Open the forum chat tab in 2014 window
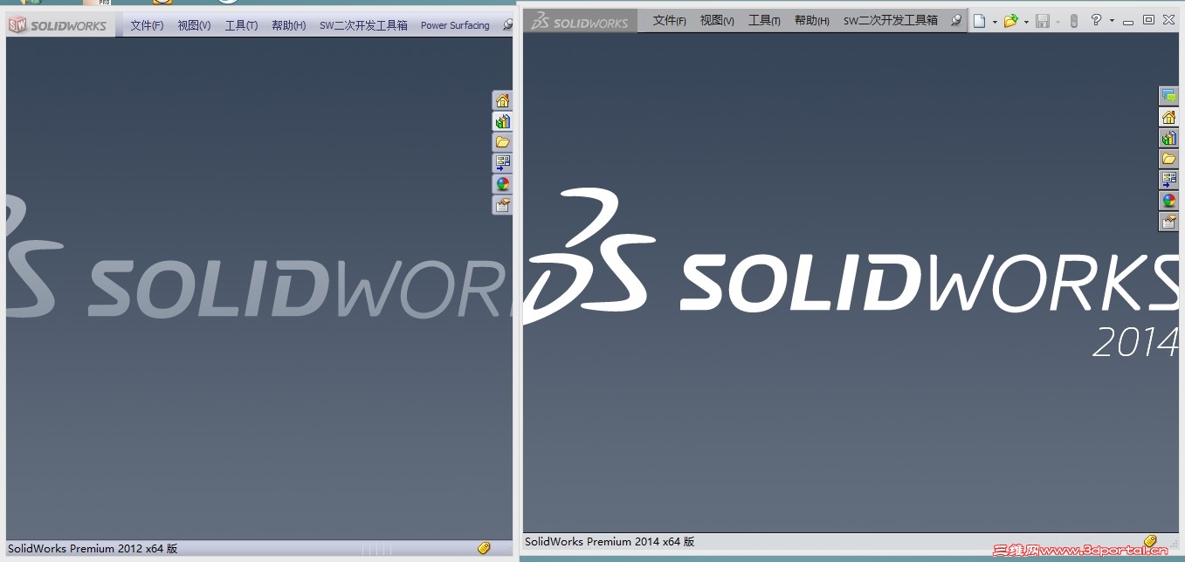The width and height of the screenshot is (1185, 562). tap(1168, 96)
